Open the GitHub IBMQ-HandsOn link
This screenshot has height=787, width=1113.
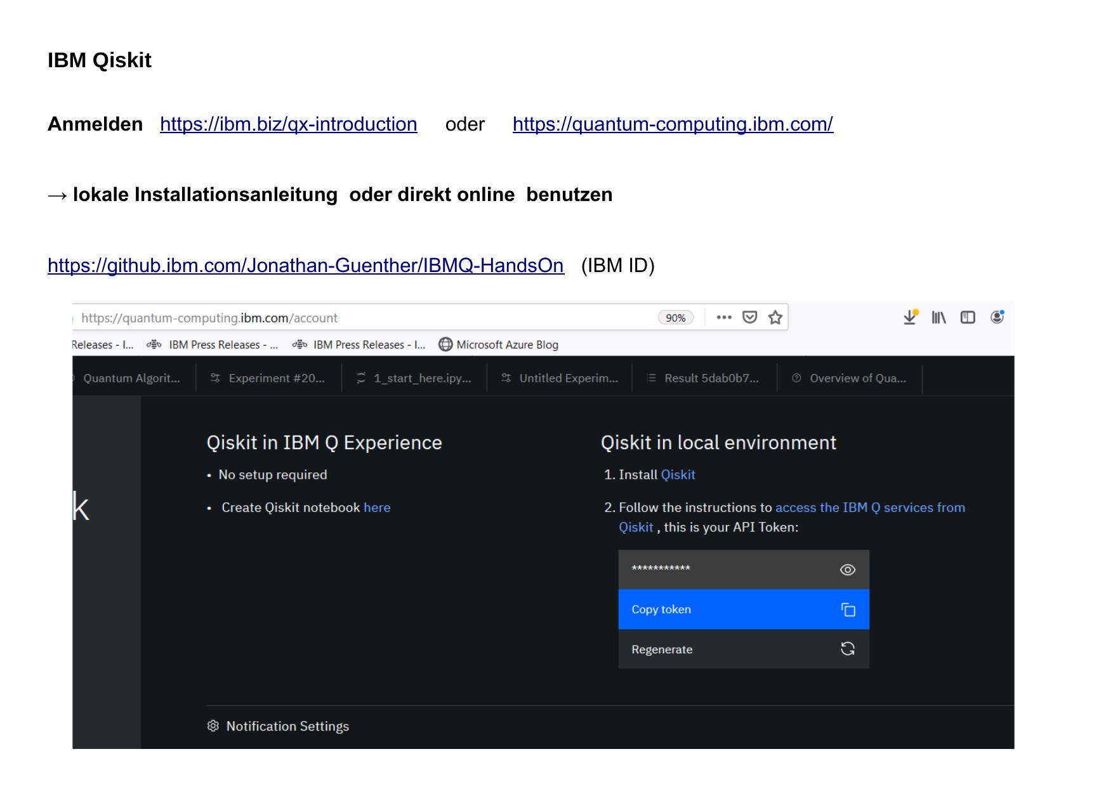[305, 265]
